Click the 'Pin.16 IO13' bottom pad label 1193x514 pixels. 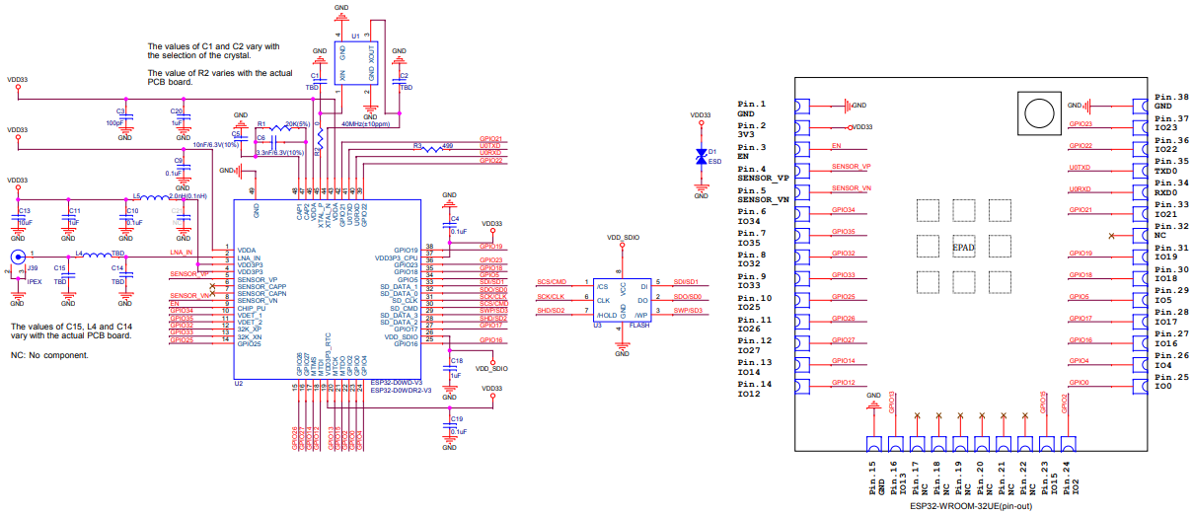[898, 477]
